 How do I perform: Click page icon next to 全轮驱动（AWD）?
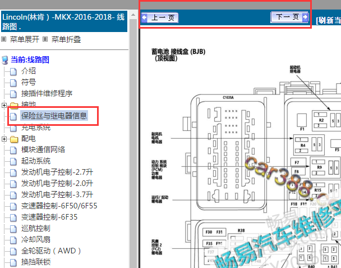[x=13, y=252]
